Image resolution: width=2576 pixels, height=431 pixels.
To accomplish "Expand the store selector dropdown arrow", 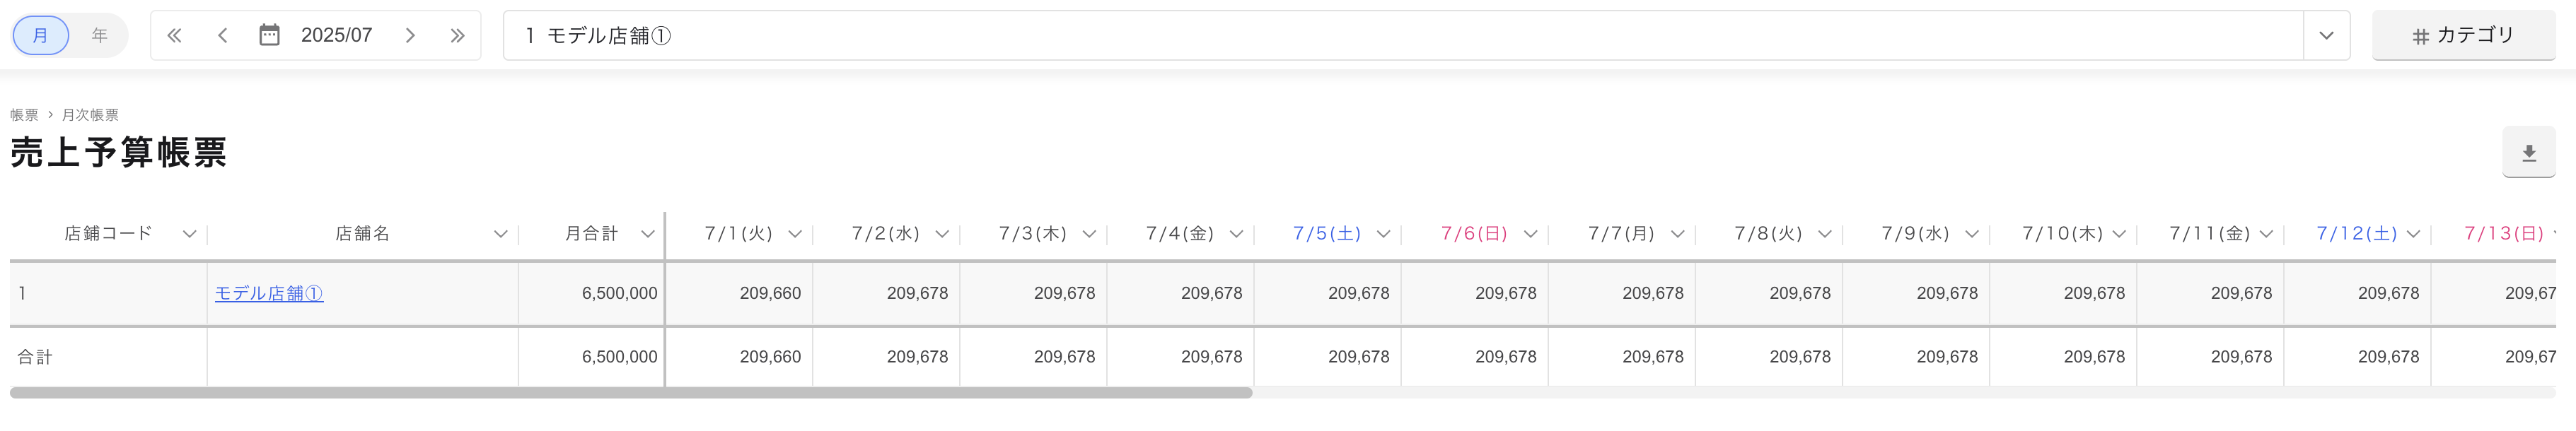I will [x=2326, y=36].
